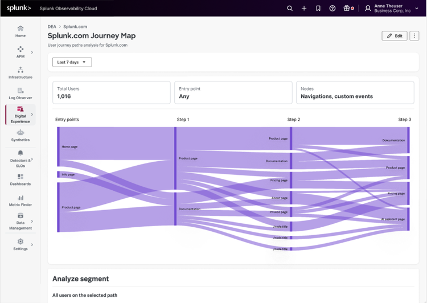Open Synthetics in sidebar

coord(20,136)
